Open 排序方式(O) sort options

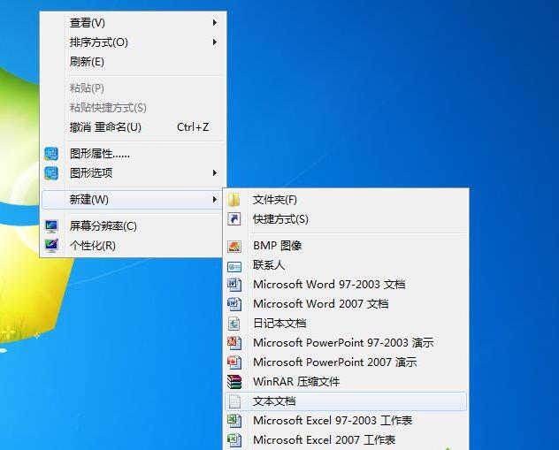pos(133,42)
